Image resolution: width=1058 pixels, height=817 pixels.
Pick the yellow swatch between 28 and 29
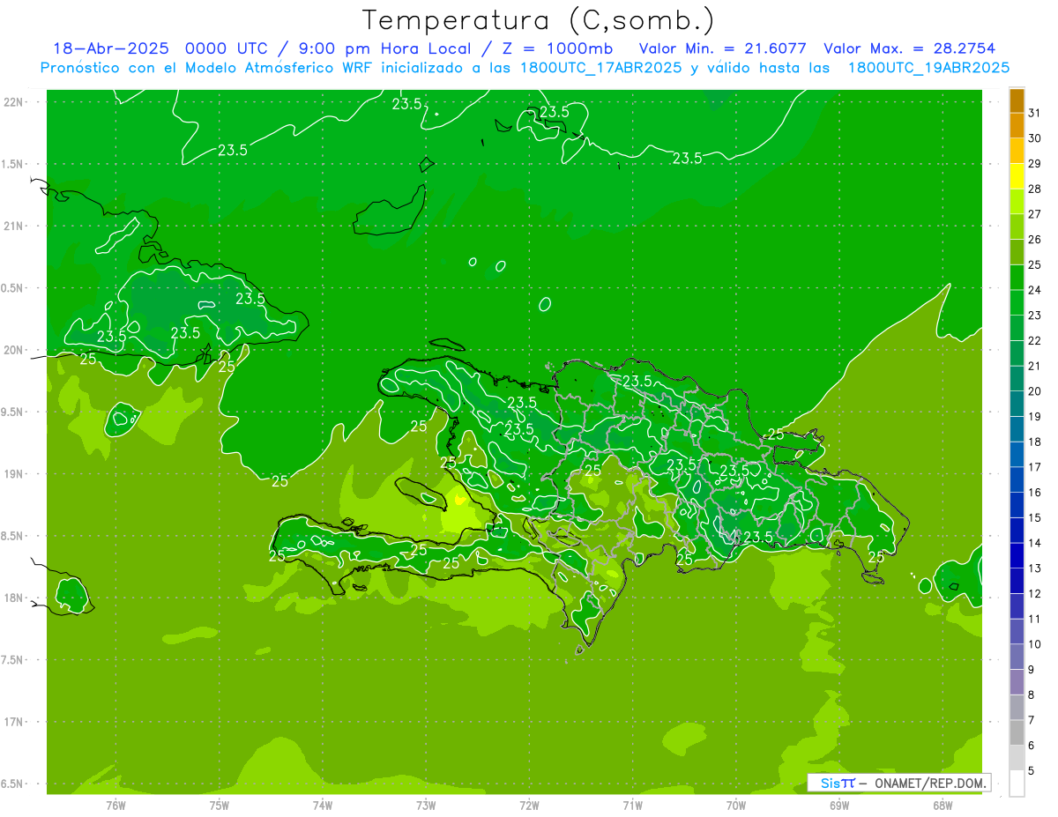[x=1017, y=176]
